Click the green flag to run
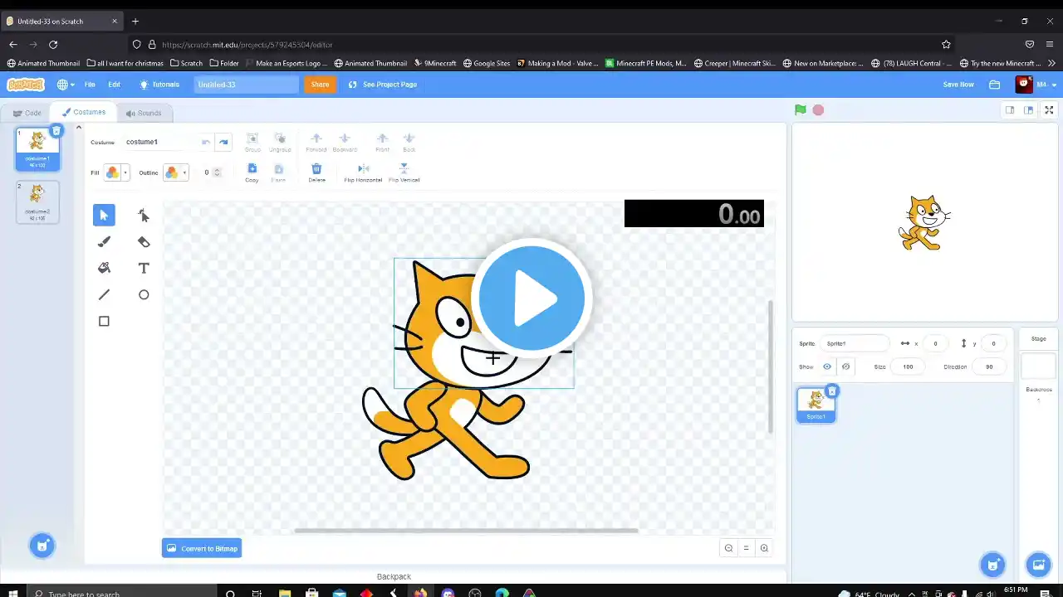Image resolution: width=1063 pixels, height=597 pixels. 801,109
